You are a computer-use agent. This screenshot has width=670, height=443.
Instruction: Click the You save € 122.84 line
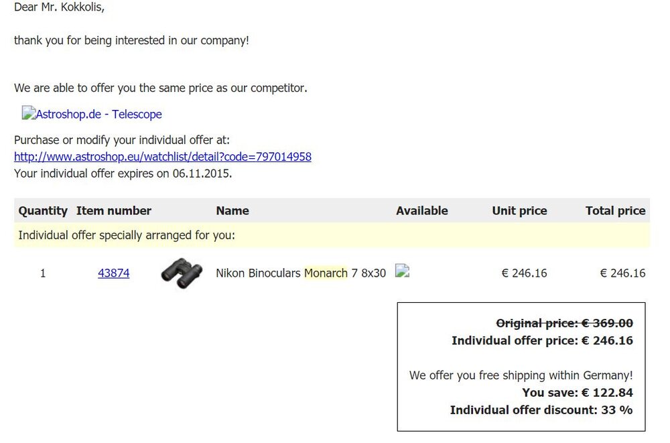tap(578, 393)
